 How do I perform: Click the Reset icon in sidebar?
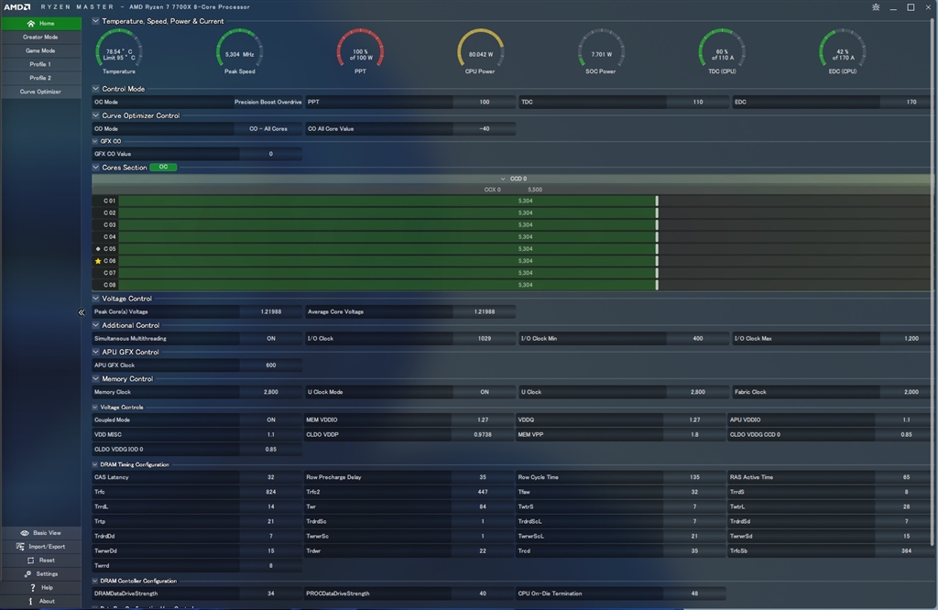pos(30,561)
